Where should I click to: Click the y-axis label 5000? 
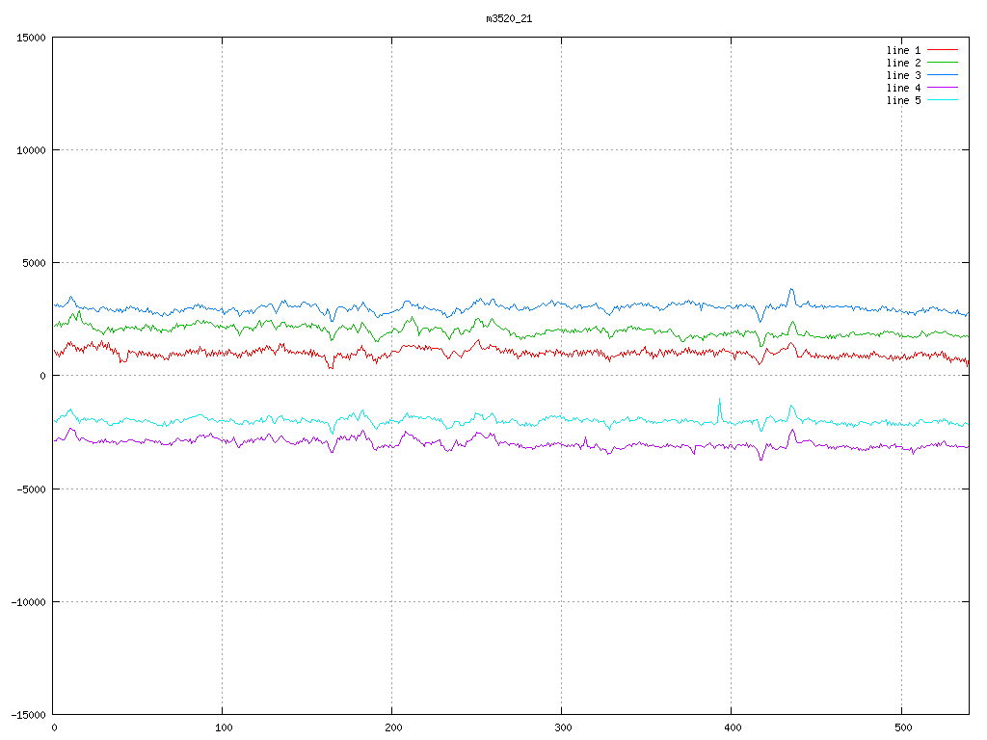tap(34, 263)
